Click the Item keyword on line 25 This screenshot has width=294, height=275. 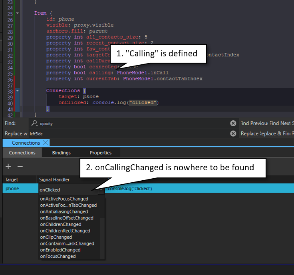[x=40, y=13]
